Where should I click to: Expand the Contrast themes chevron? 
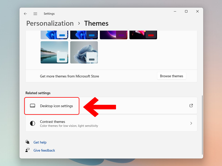[x=191, y=123]
